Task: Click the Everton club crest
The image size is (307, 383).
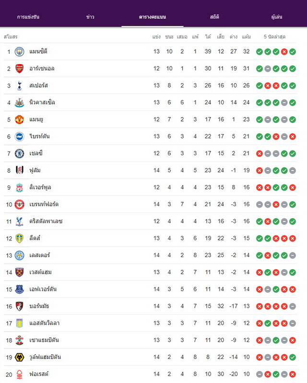Action: pos(20,289)
